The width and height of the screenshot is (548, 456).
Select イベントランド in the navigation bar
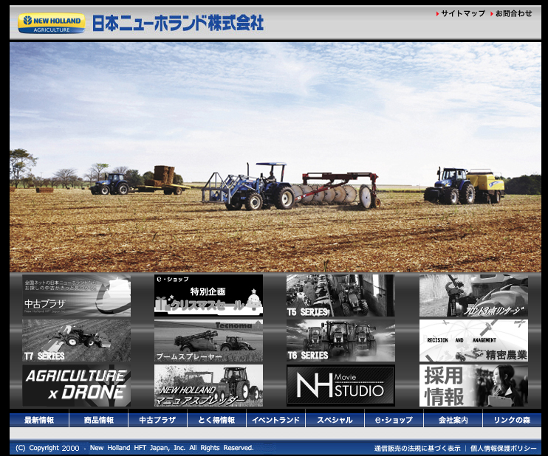(x=275, y=420)
